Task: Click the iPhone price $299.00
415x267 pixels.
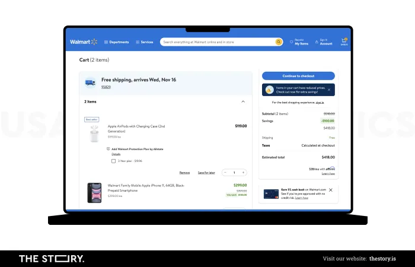Action: pos(240,185)
